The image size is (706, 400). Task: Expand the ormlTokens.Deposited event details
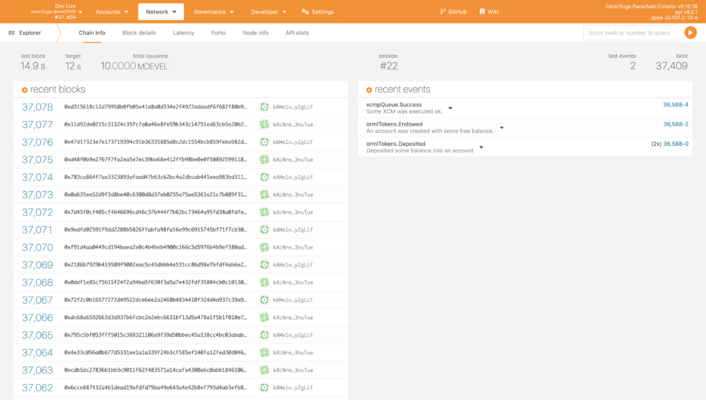[481, 148]
